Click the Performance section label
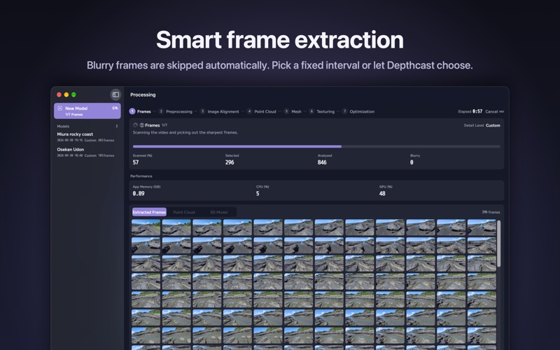The image size is (560, 350). pos(141,176)
